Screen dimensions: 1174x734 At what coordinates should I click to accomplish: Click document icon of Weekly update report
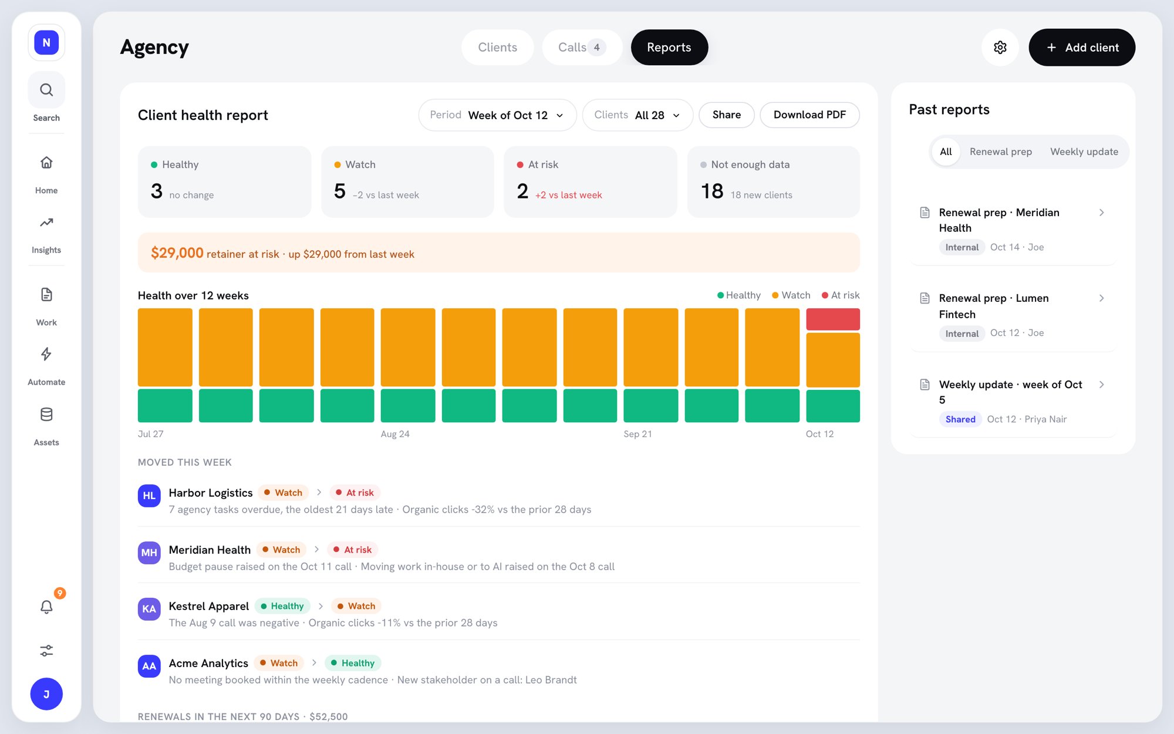[x=925, y=385]
